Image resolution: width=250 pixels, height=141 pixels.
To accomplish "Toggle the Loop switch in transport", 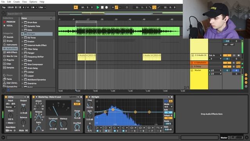I will (154, 7).
